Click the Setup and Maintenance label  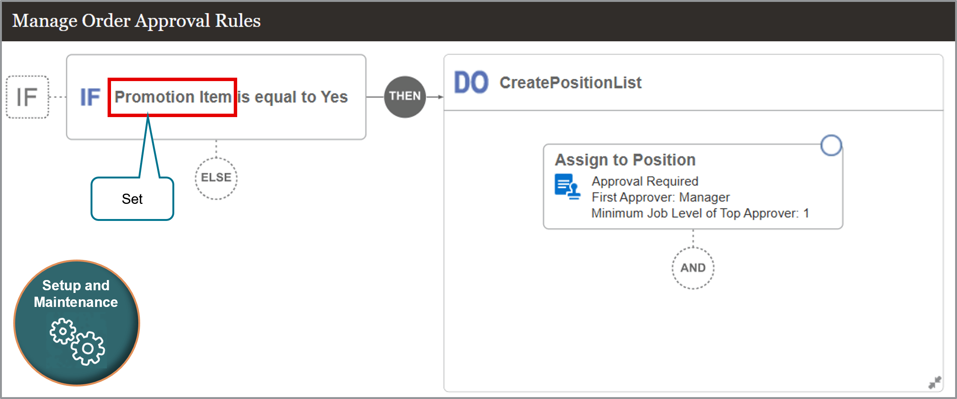(x=76, y=294)
